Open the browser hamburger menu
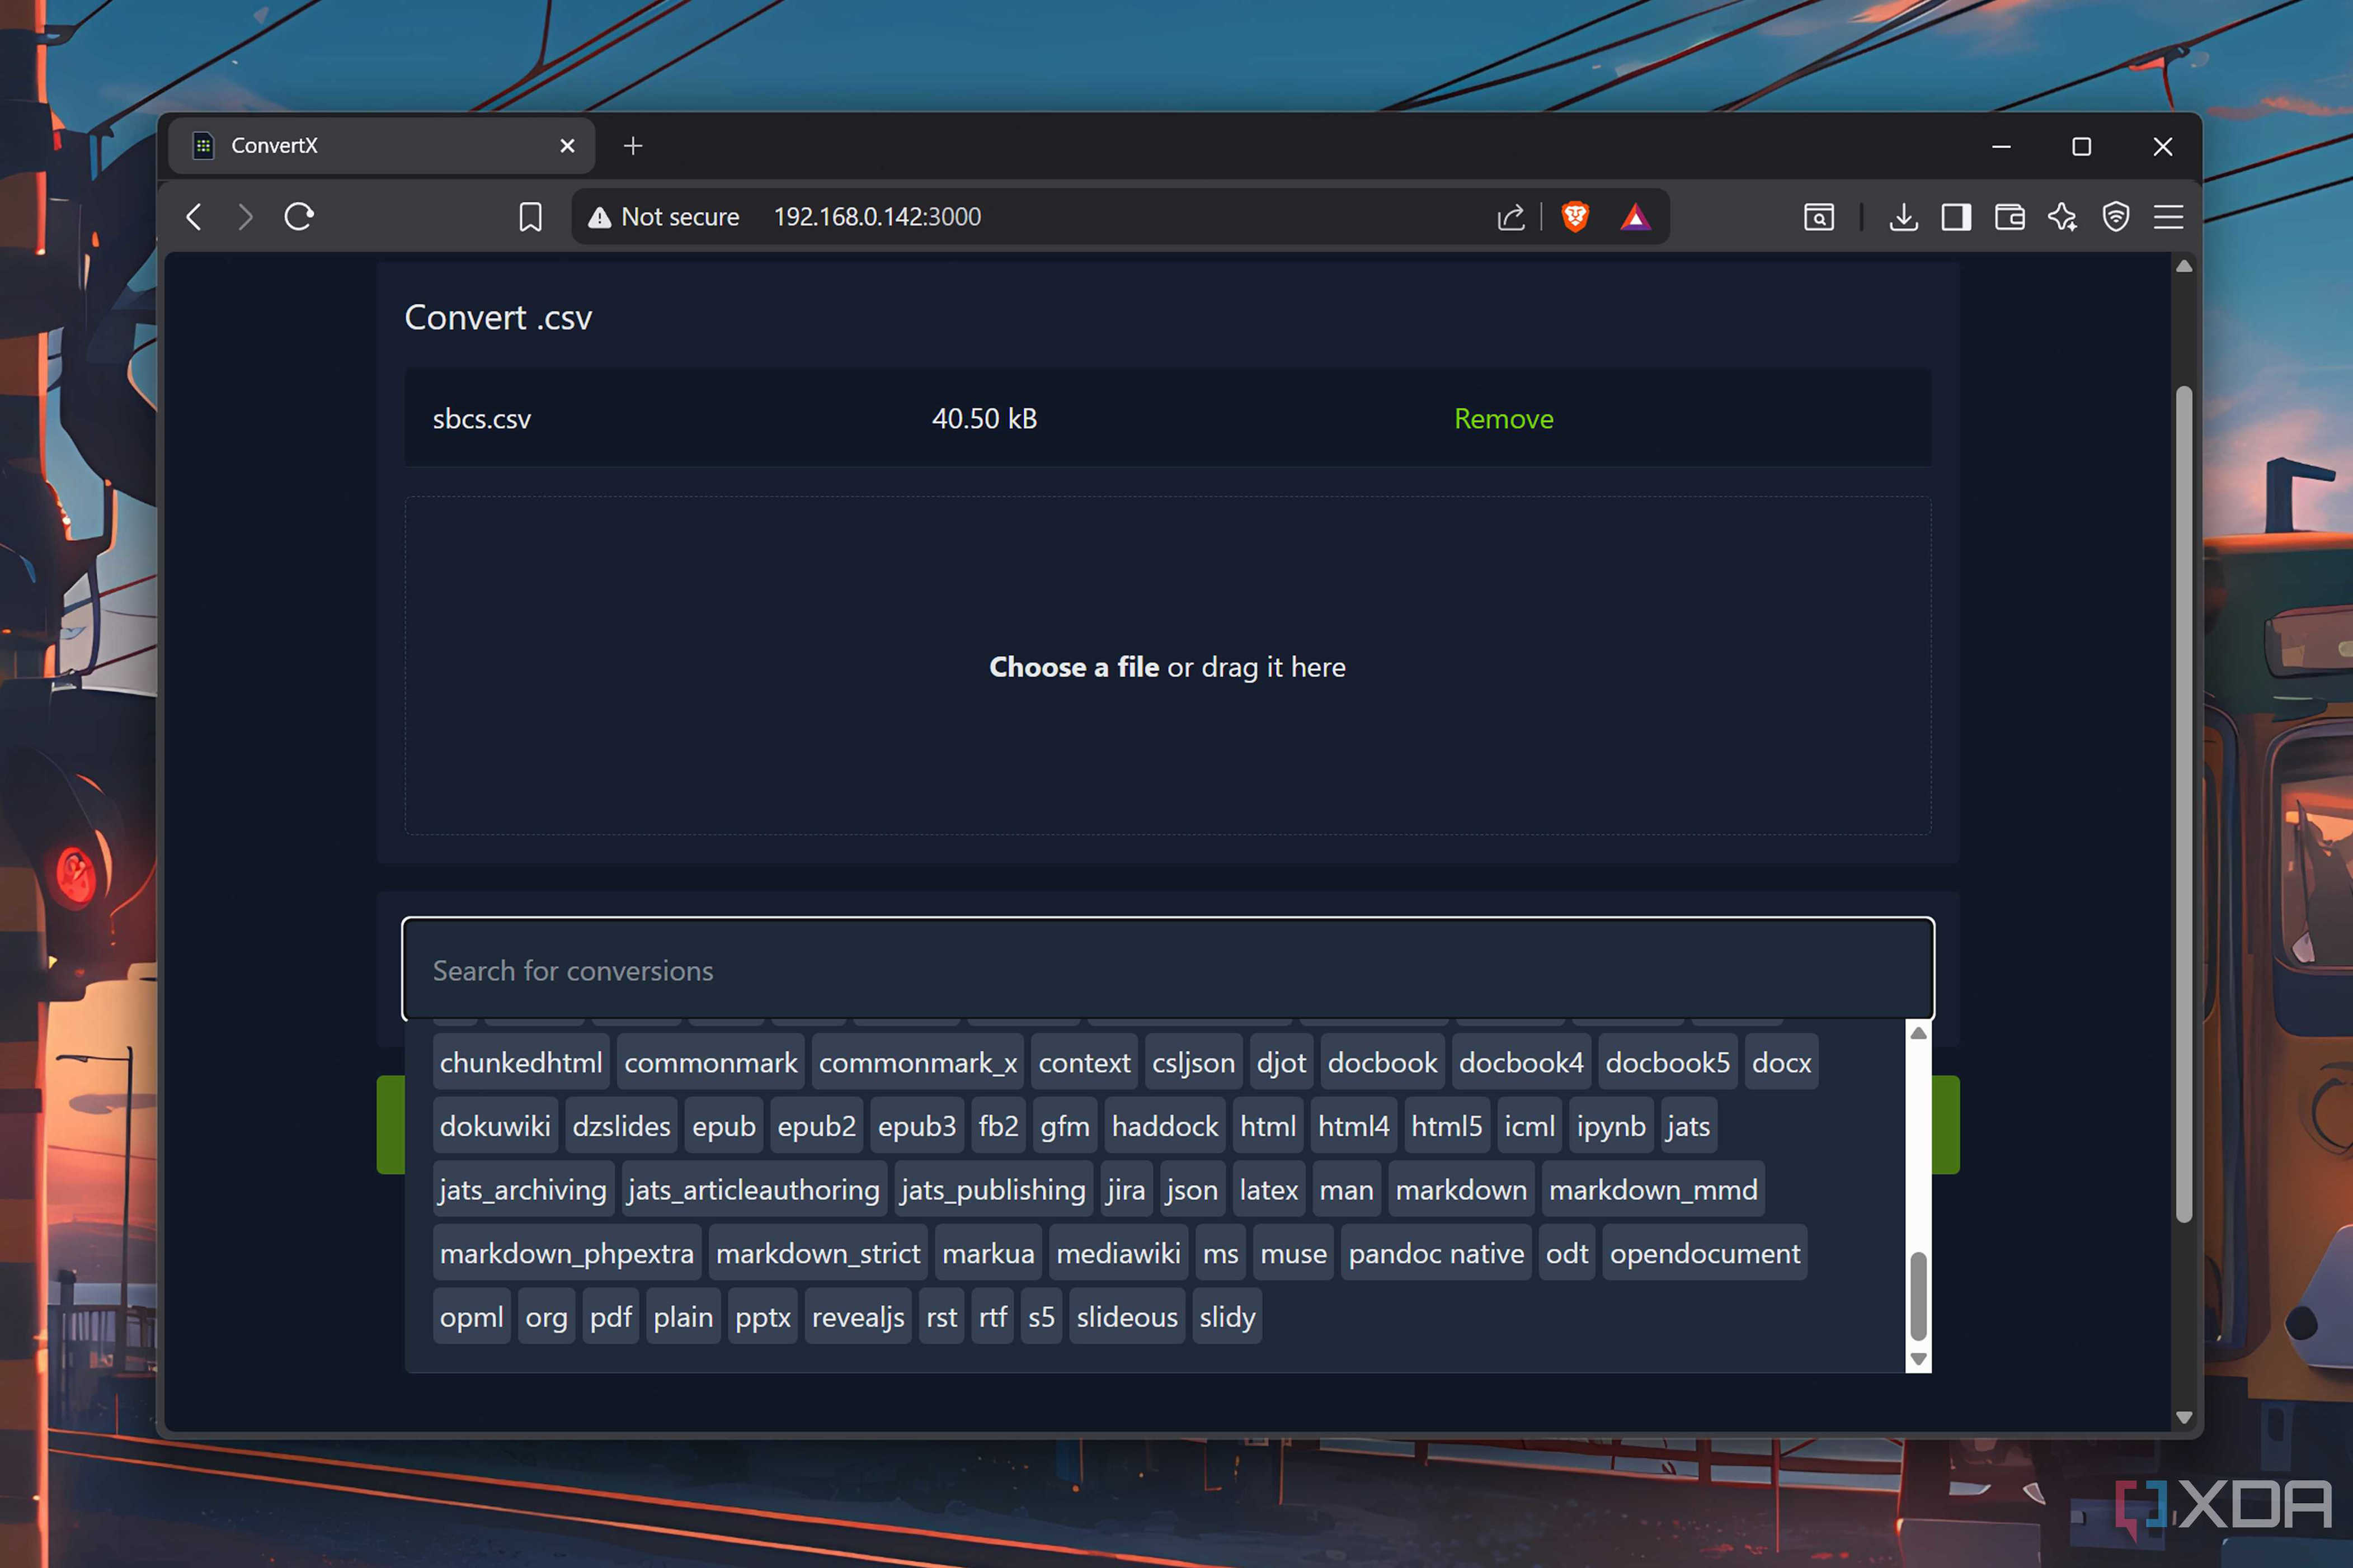 2168,217
